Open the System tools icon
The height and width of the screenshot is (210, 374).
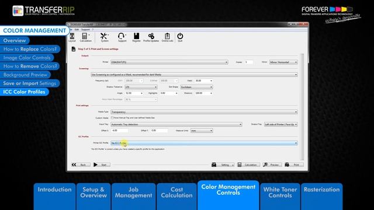104,37
